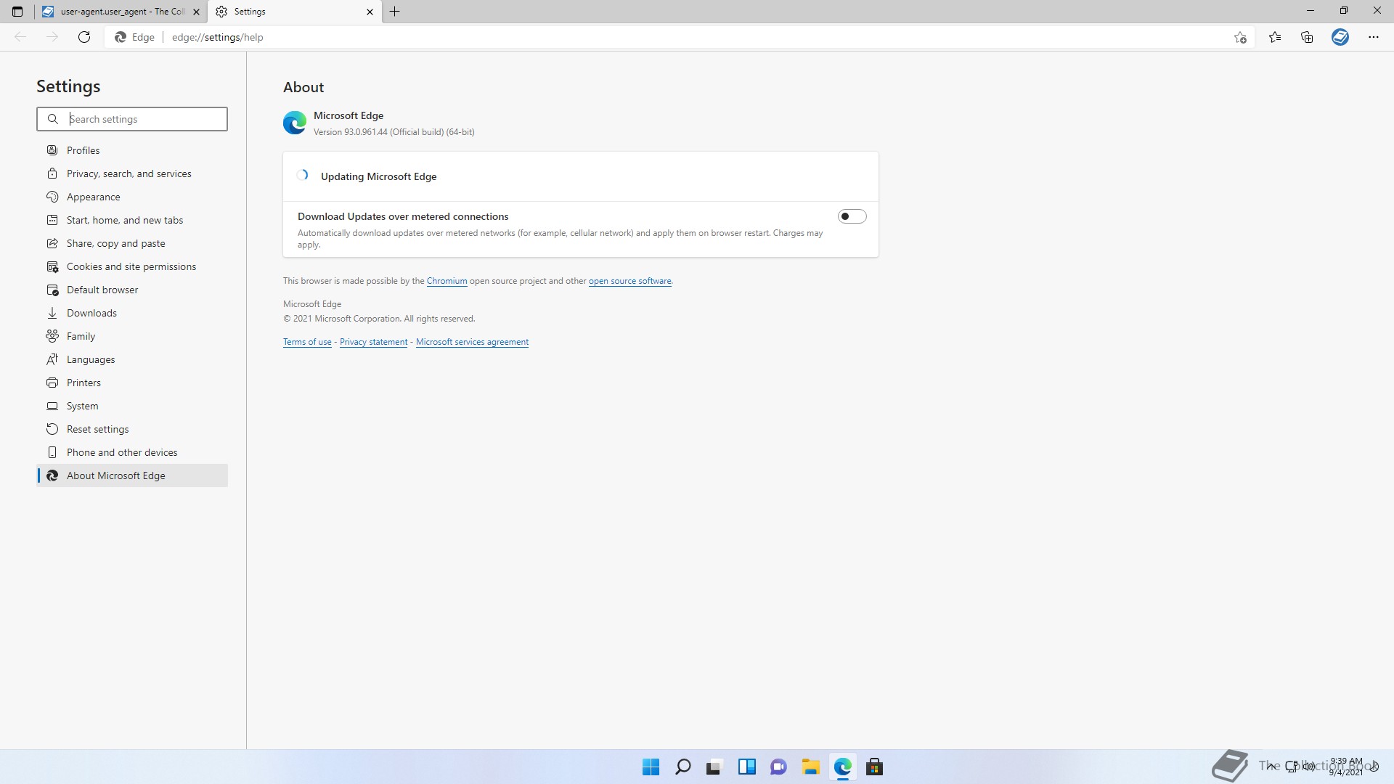Open Share, copy and paste settings

click(132, 243)
